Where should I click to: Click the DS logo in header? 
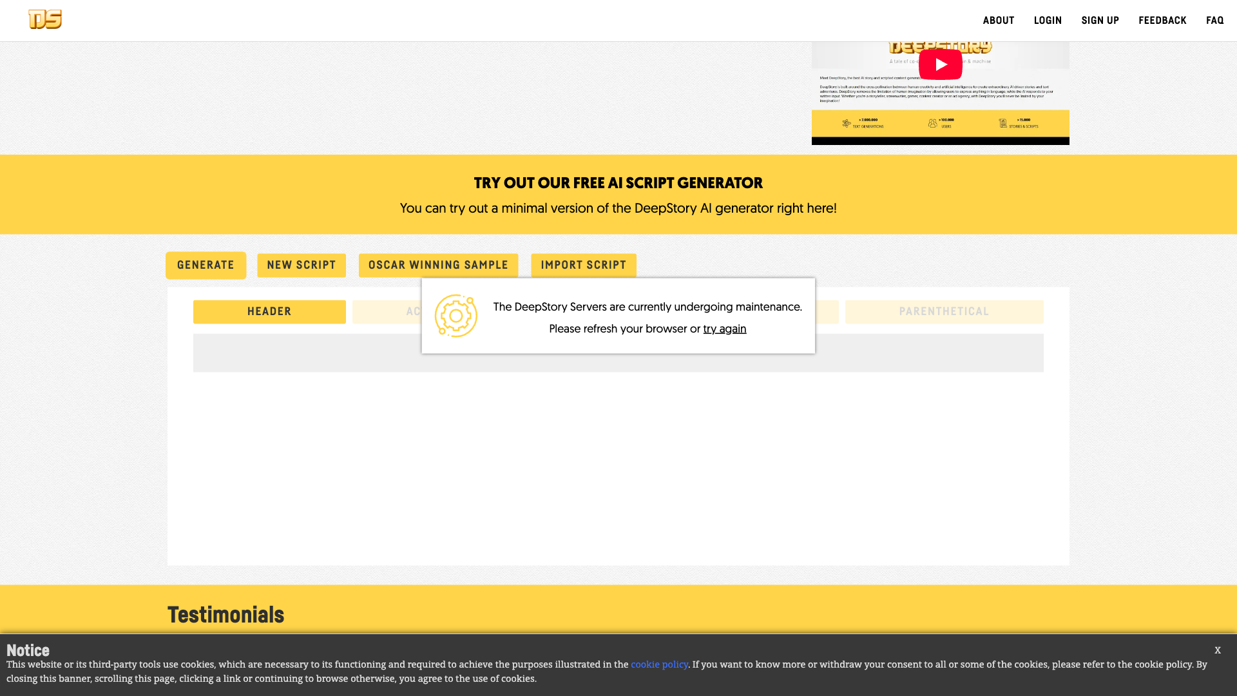(45, 20)
